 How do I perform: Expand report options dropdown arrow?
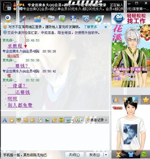pos(78,19)
